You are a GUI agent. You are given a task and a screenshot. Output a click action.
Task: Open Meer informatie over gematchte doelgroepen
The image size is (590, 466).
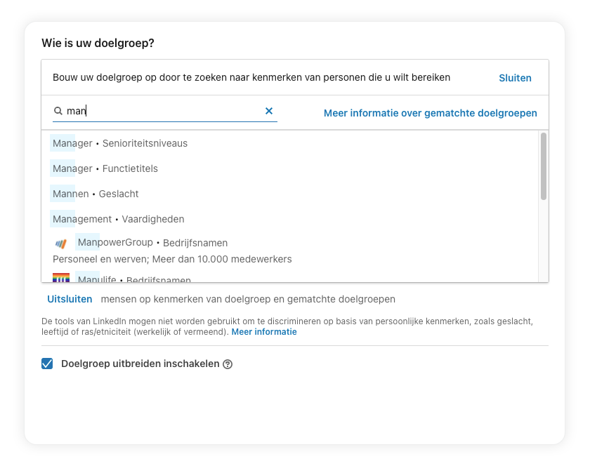[431, 113]
